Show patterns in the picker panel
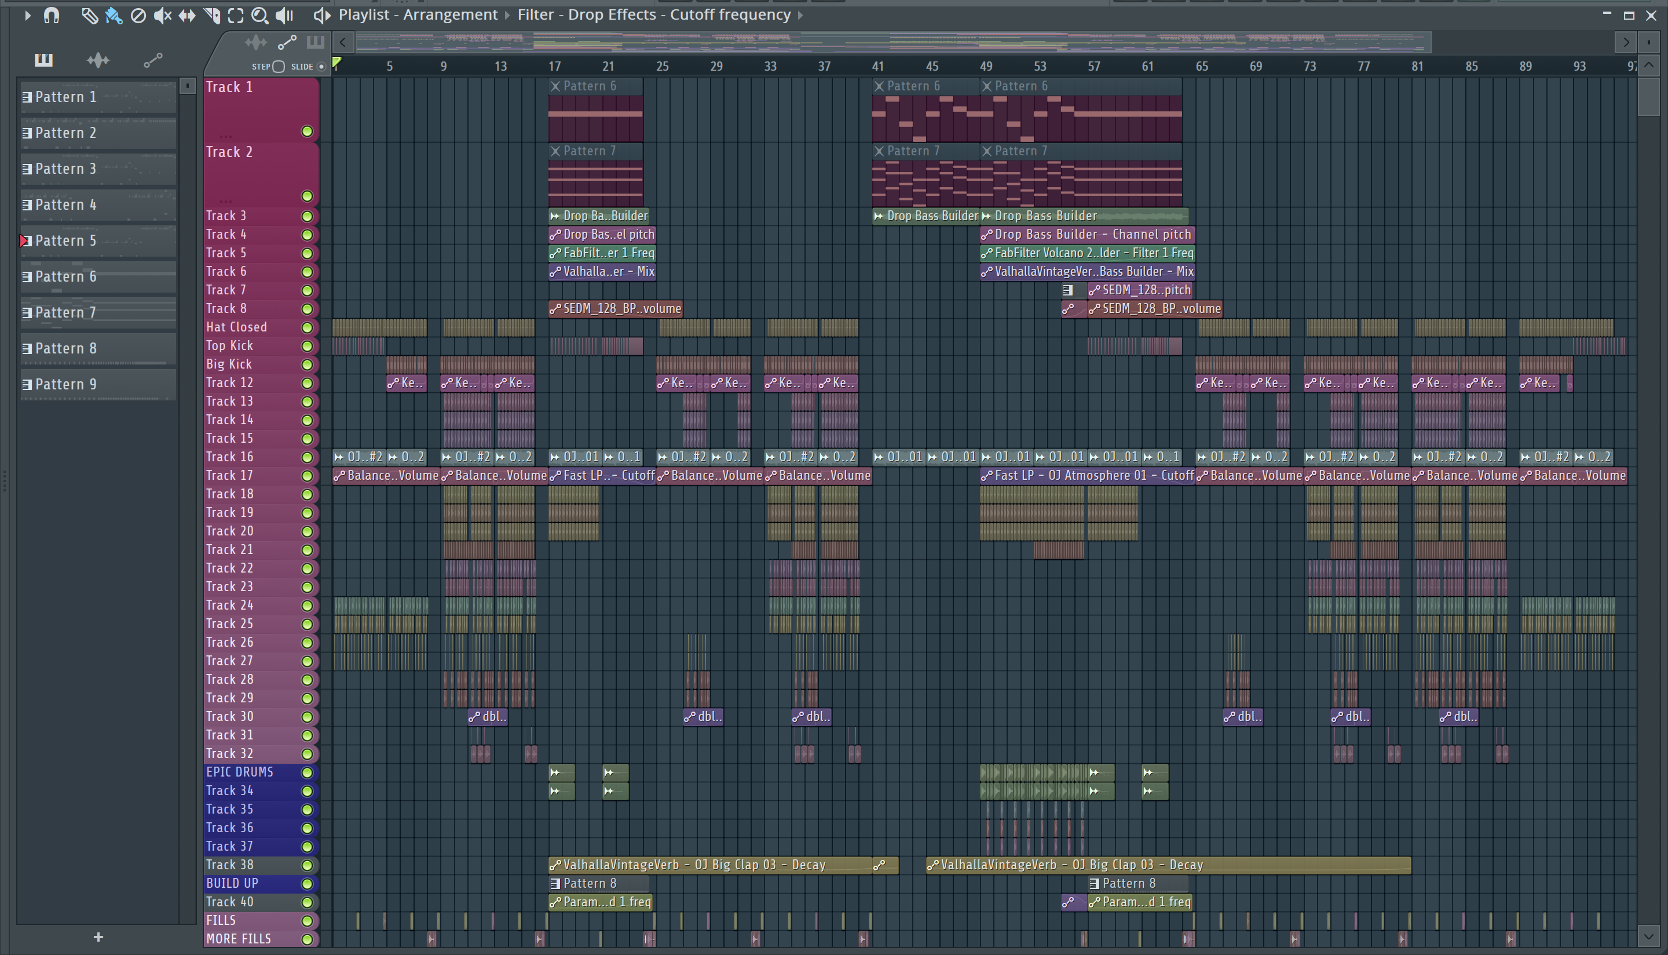Image resolution: width=1668 pixels, height=955 pixels. click(x=43, y=60)
